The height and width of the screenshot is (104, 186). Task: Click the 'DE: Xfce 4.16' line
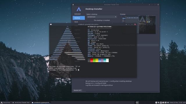coord(93,40)
